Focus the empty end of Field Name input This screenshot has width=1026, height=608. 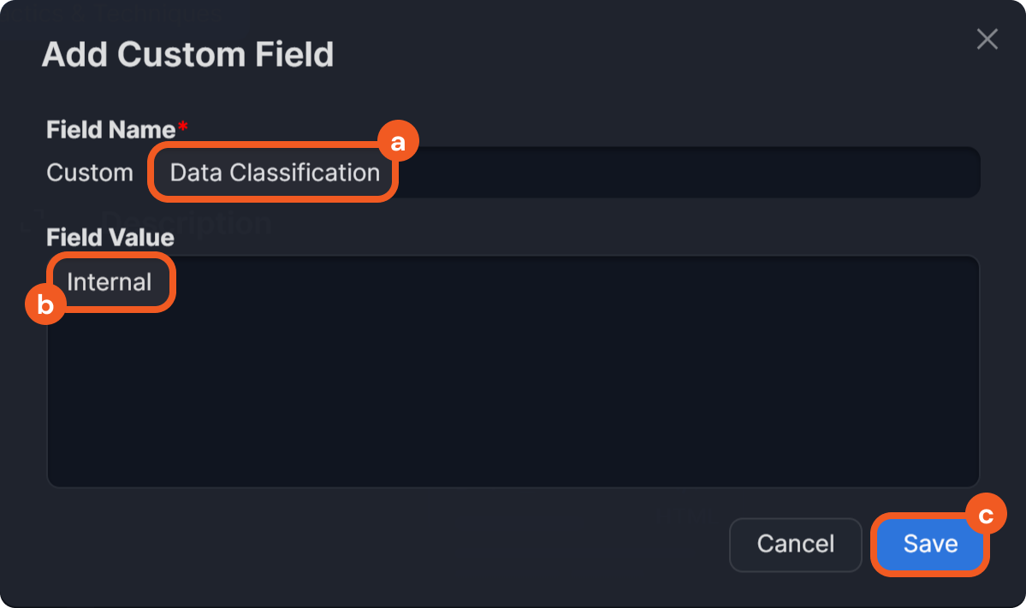pyautogui.click(x=685, y=173)
